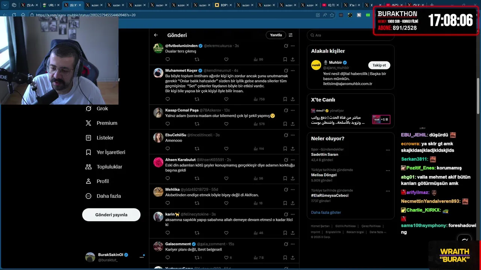Open Muhammet Koçer's profile name

181,70
